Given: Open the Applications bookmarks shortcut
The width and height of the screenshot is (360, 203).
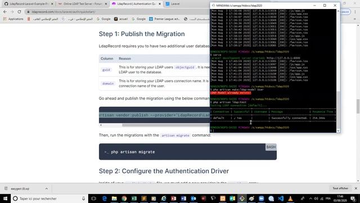Looking at the screenshot, I should click(13, 19).
